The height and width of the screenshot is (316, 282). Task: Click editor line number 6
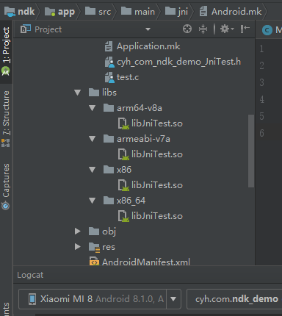click(261, 133)
